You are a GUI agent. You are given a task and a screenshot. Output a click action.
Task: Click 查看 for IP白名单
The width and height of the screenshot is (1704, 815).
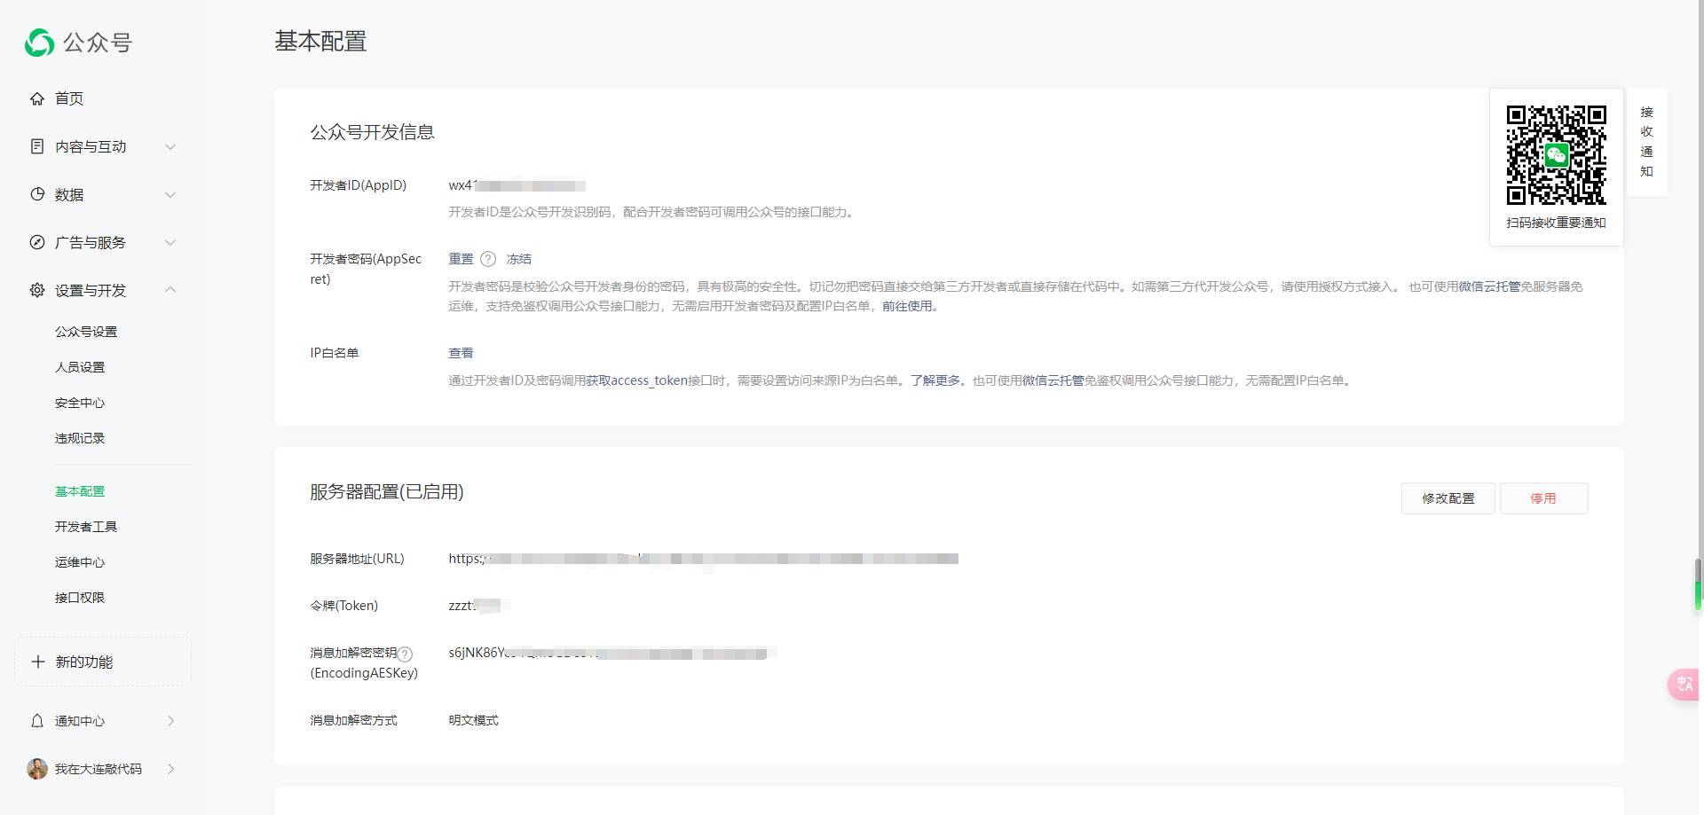461,353
